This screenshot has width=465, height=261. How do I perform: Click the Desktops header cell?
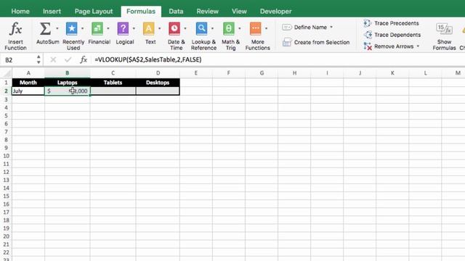[158, 83]
